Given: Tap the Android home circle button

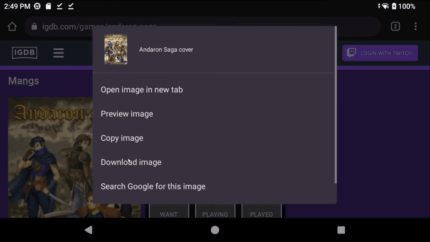Looking at the screenshot, I should [x=215, y=230].
